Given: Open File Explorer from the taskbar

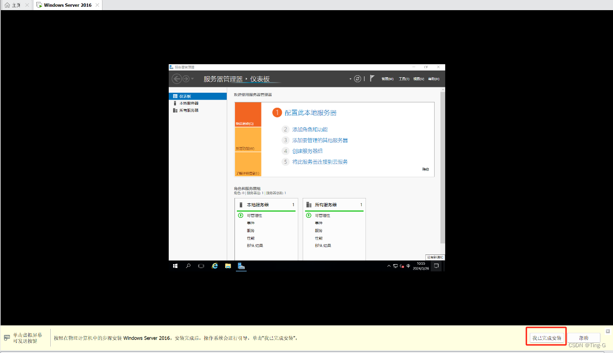Looking at the screenshot, I should pos(228,266).
